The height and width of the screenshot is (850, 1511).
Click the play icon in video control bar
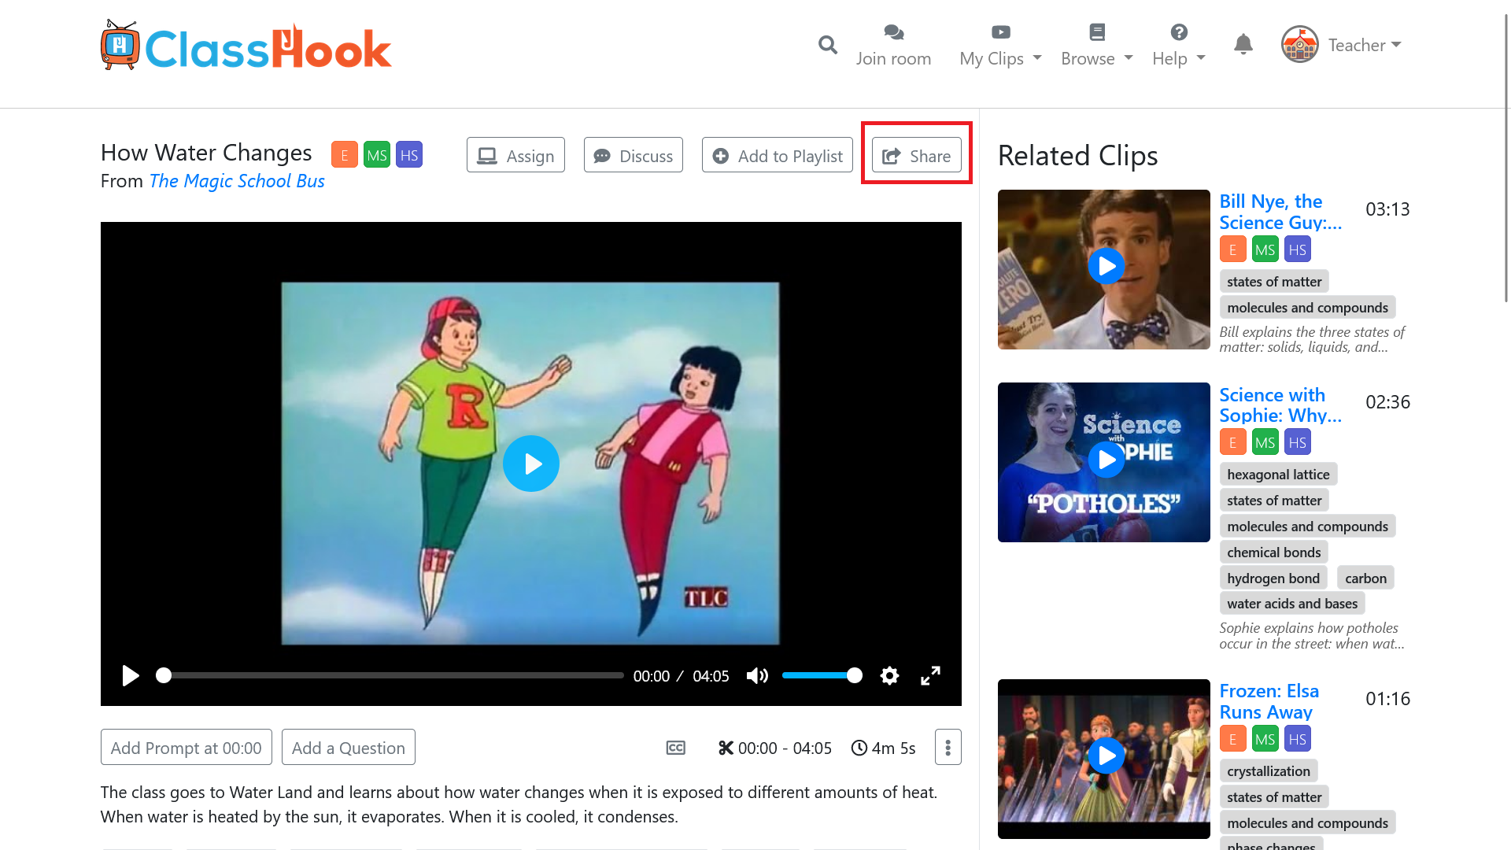[x=131, y=675]
